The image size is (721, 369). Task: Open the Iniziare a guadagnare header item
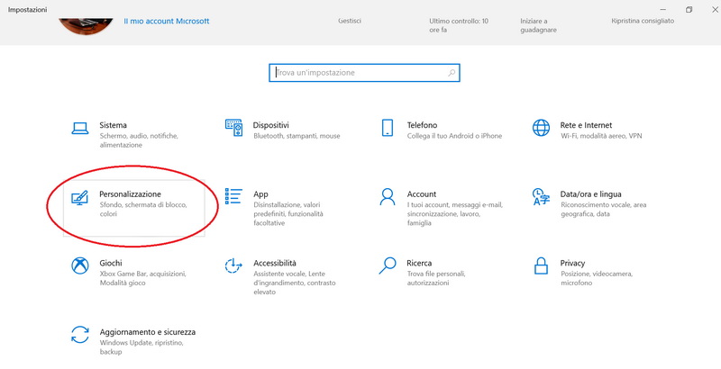538,25
